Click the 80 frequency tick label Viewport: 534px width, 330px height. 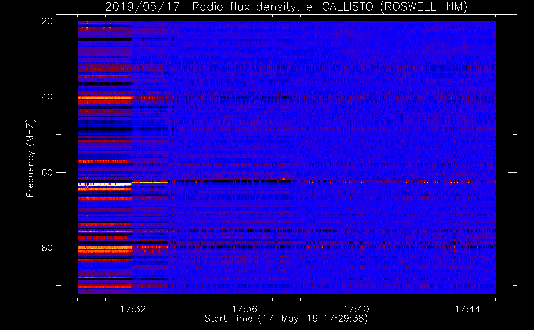tap(47, 248)
